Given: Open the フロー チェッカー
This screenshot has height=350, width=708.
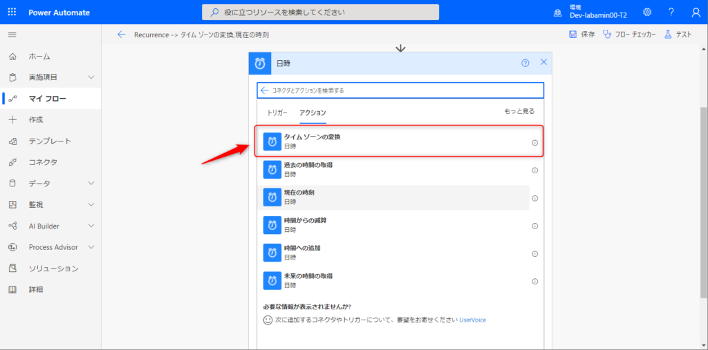Looking at the screenshot, I should (629, 35).
